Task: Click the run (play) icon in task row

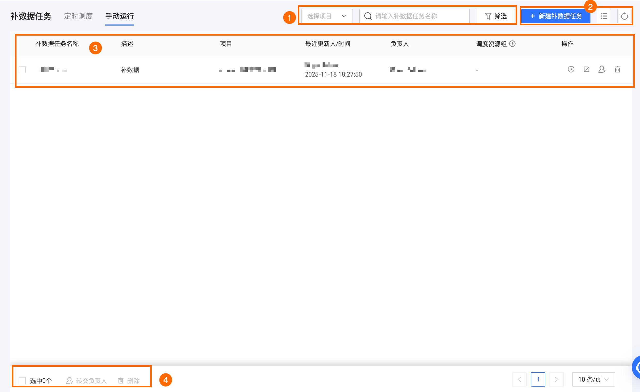Action: coord(571,69)
